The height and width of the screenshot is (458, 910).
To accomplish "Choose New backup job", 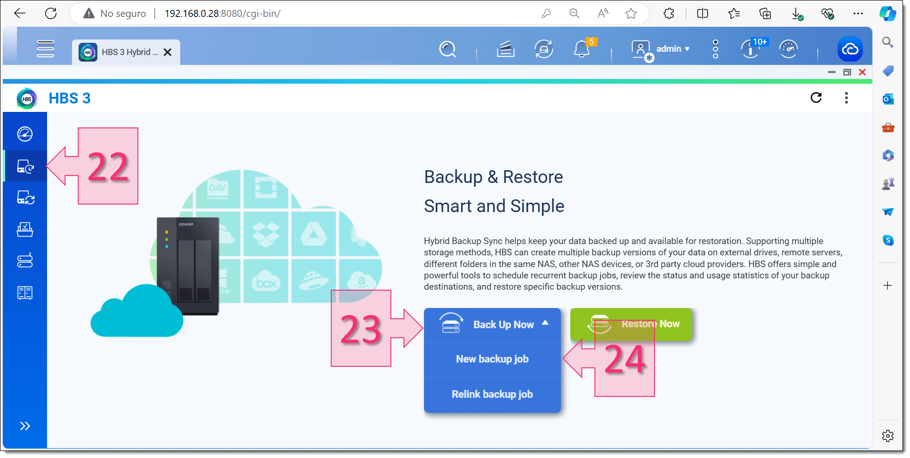I will click(x=492, y=359).
